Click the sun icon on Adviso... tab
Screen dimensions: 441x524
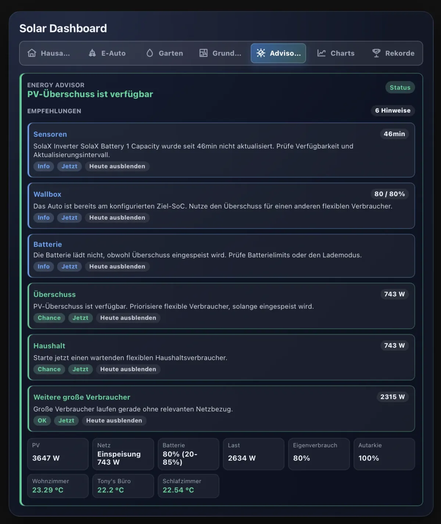click(x=261, y=53)
